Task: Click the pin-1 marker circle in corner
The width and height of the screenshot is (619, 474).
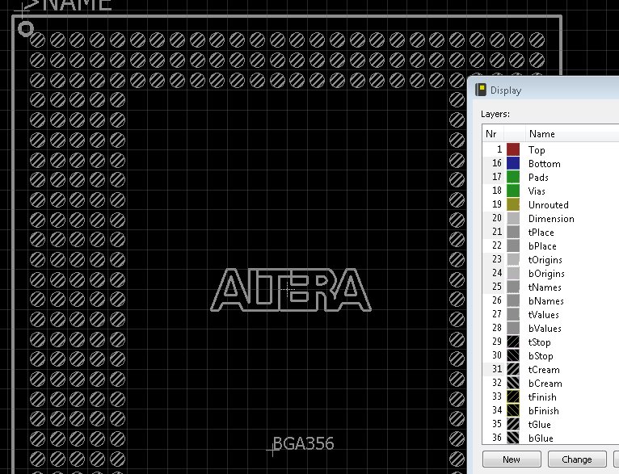Action: (26, 29)
